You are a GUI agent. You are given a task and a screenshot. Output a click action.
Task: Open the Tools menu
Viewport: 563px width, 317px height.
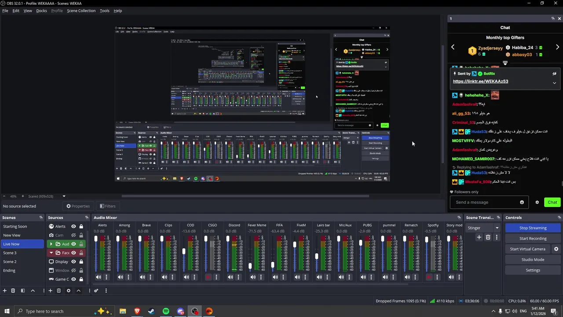[x=105, y=11]
